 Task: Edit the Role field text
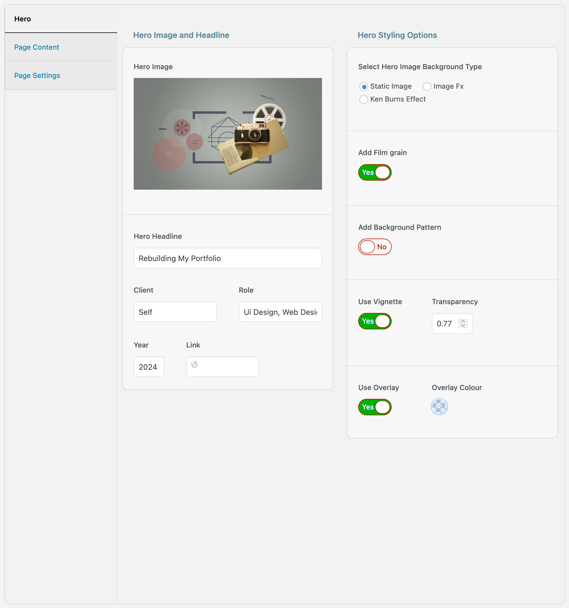[280, 312]
